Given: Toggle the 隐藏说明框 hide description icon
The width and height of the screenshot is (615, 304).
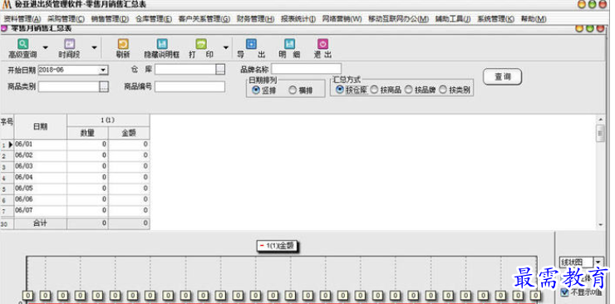Looking at the screenshot, I should tap(161, 44).
